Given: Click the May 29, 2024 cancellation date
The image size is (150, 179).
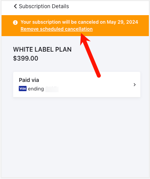Looking at the screenshot, I should (122, 22).
